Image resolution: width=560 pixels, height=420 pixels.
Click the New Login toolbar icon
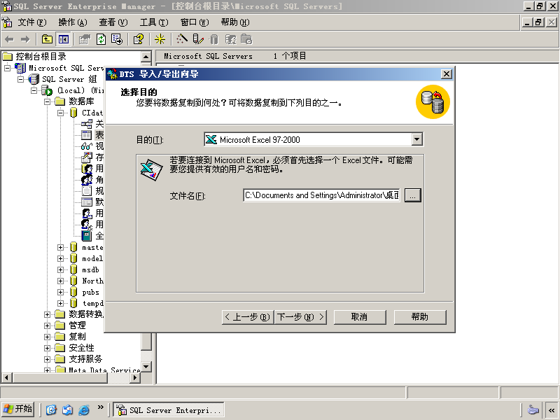click(230, 39)
